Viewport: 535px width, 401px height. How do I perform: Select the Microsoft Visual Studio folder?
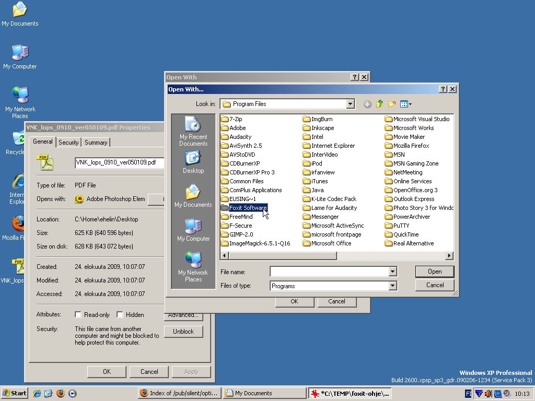pyautogui.click(x=417, y=119)
